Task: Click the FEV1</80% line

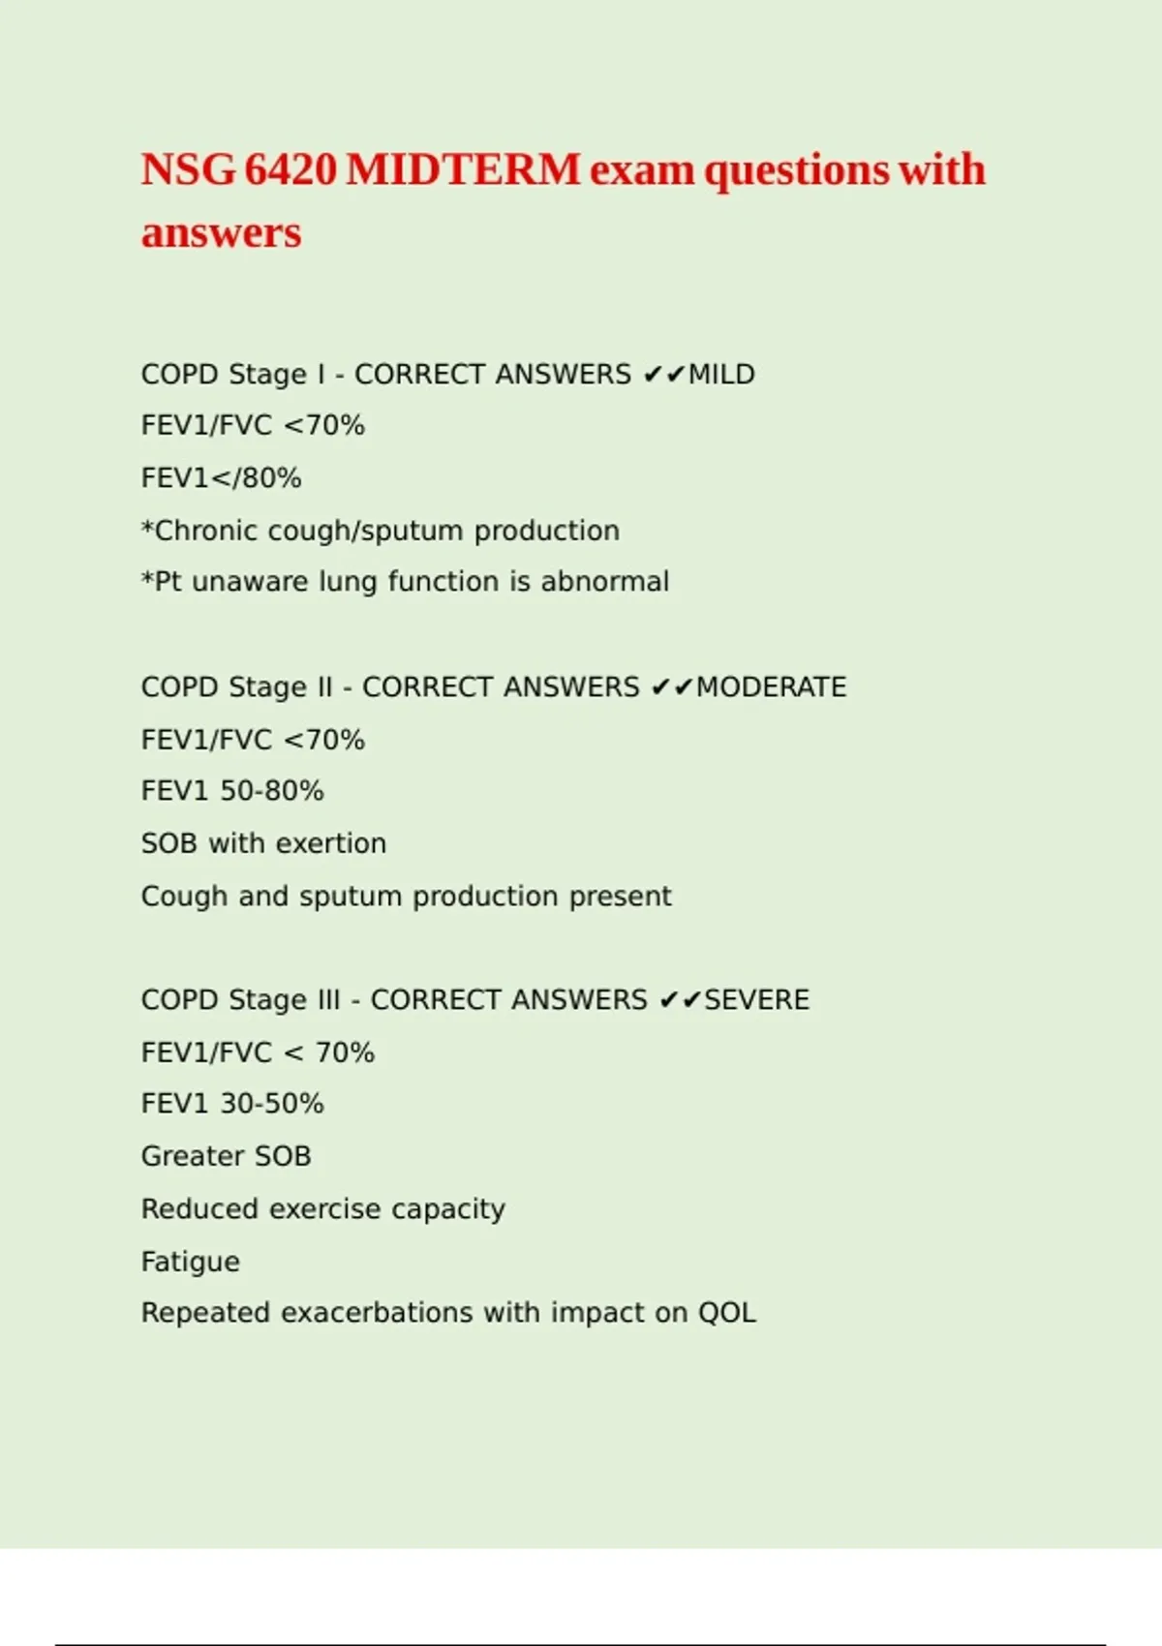Action: (x=221, y=478)
